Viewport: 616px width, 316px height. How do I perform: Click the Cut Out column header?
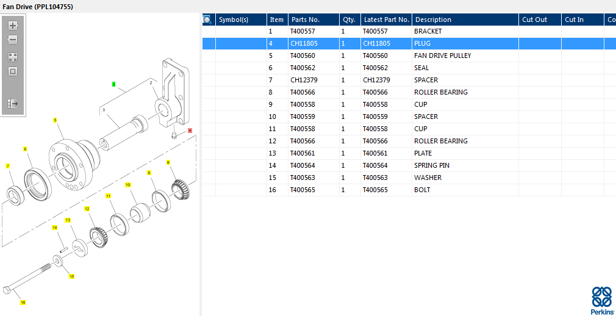coord(540,20)
